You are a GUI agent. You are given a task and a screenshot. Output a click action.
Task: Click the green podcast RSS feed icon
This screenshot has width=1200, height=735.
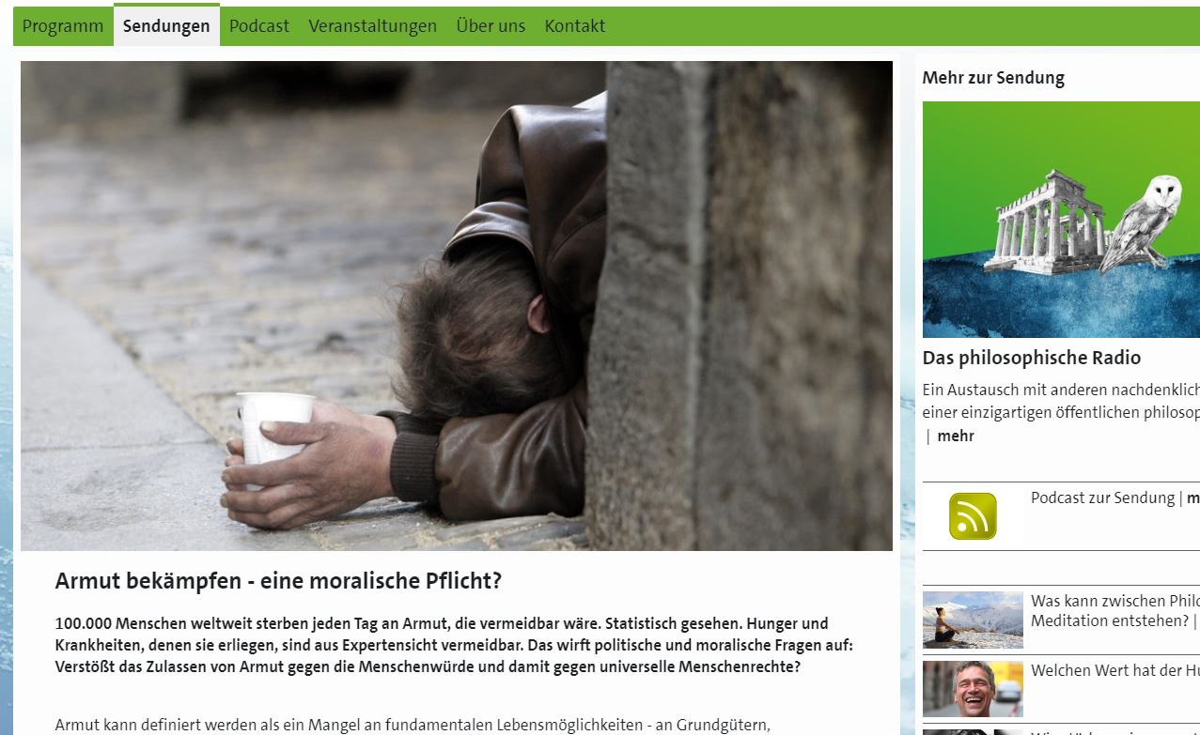(x=973, y=516)
